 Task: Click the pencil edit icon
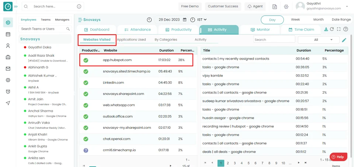(x=344, y=40)
